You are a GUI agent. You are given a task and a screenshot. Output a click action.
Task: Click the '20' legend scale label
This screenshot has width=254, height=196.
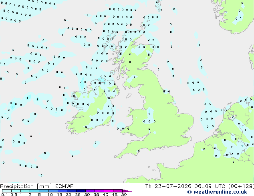(69, 194)
